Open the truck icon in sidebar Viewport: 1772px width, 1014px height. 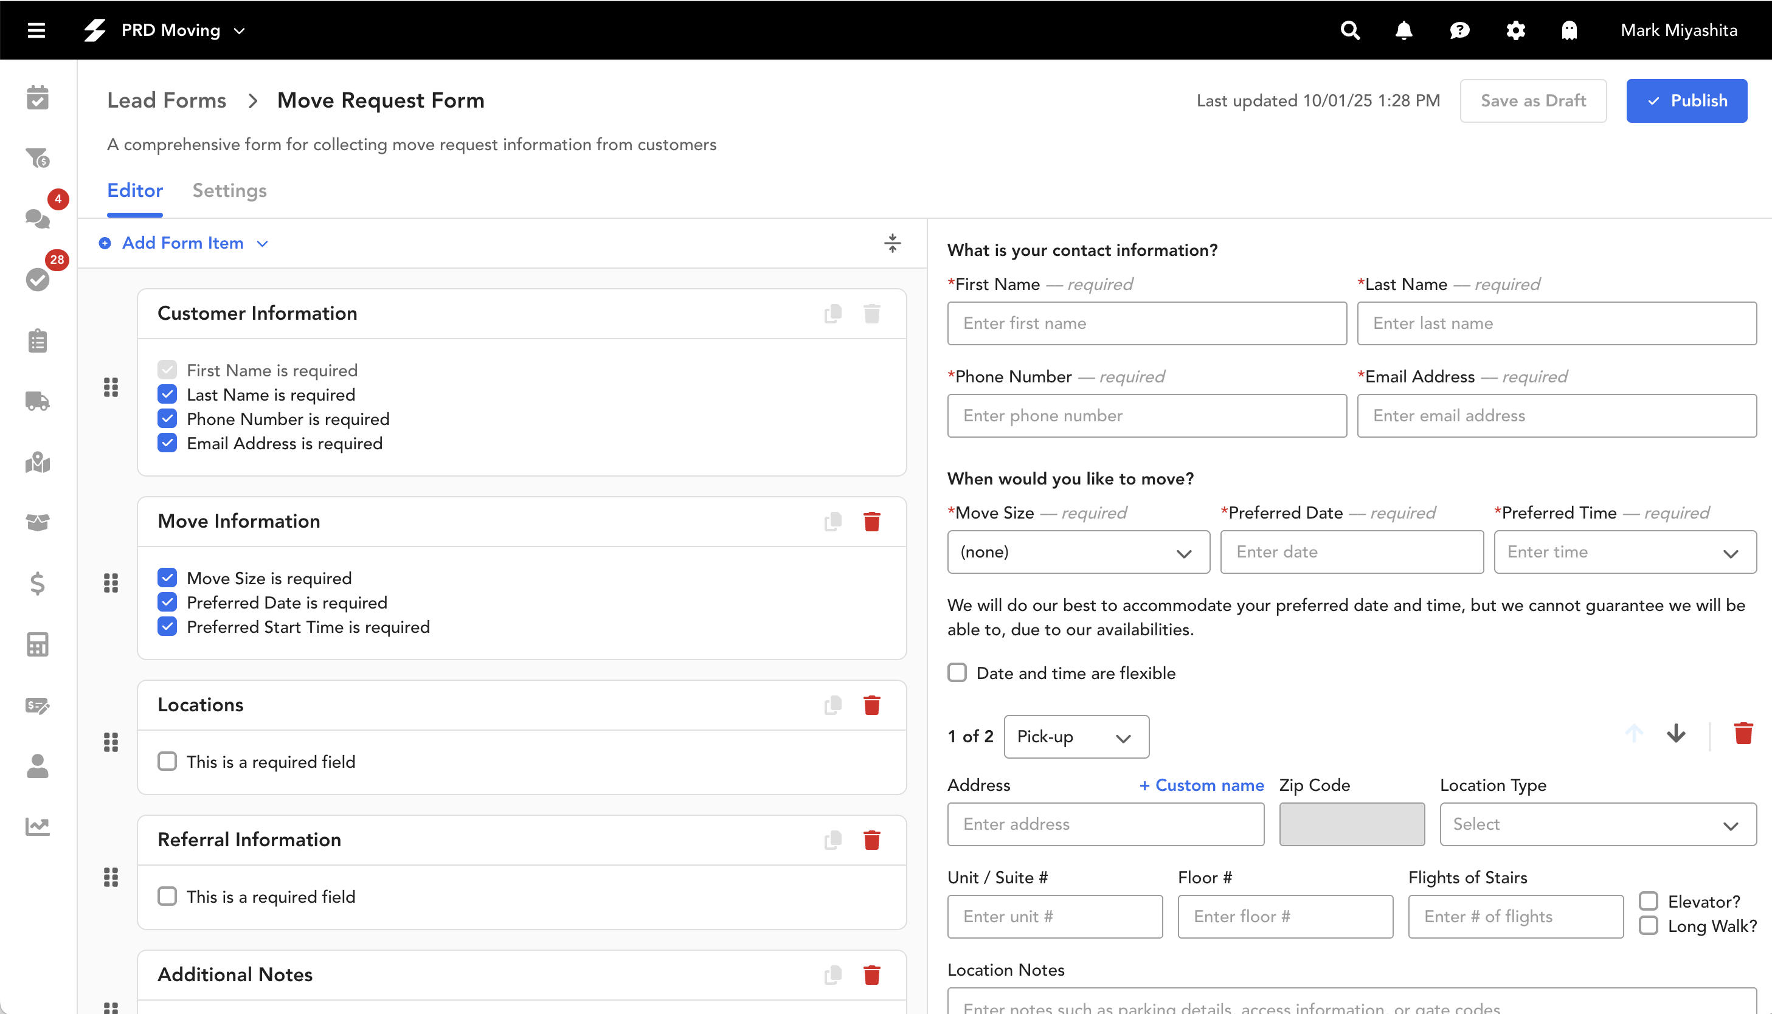pos(38,401)
